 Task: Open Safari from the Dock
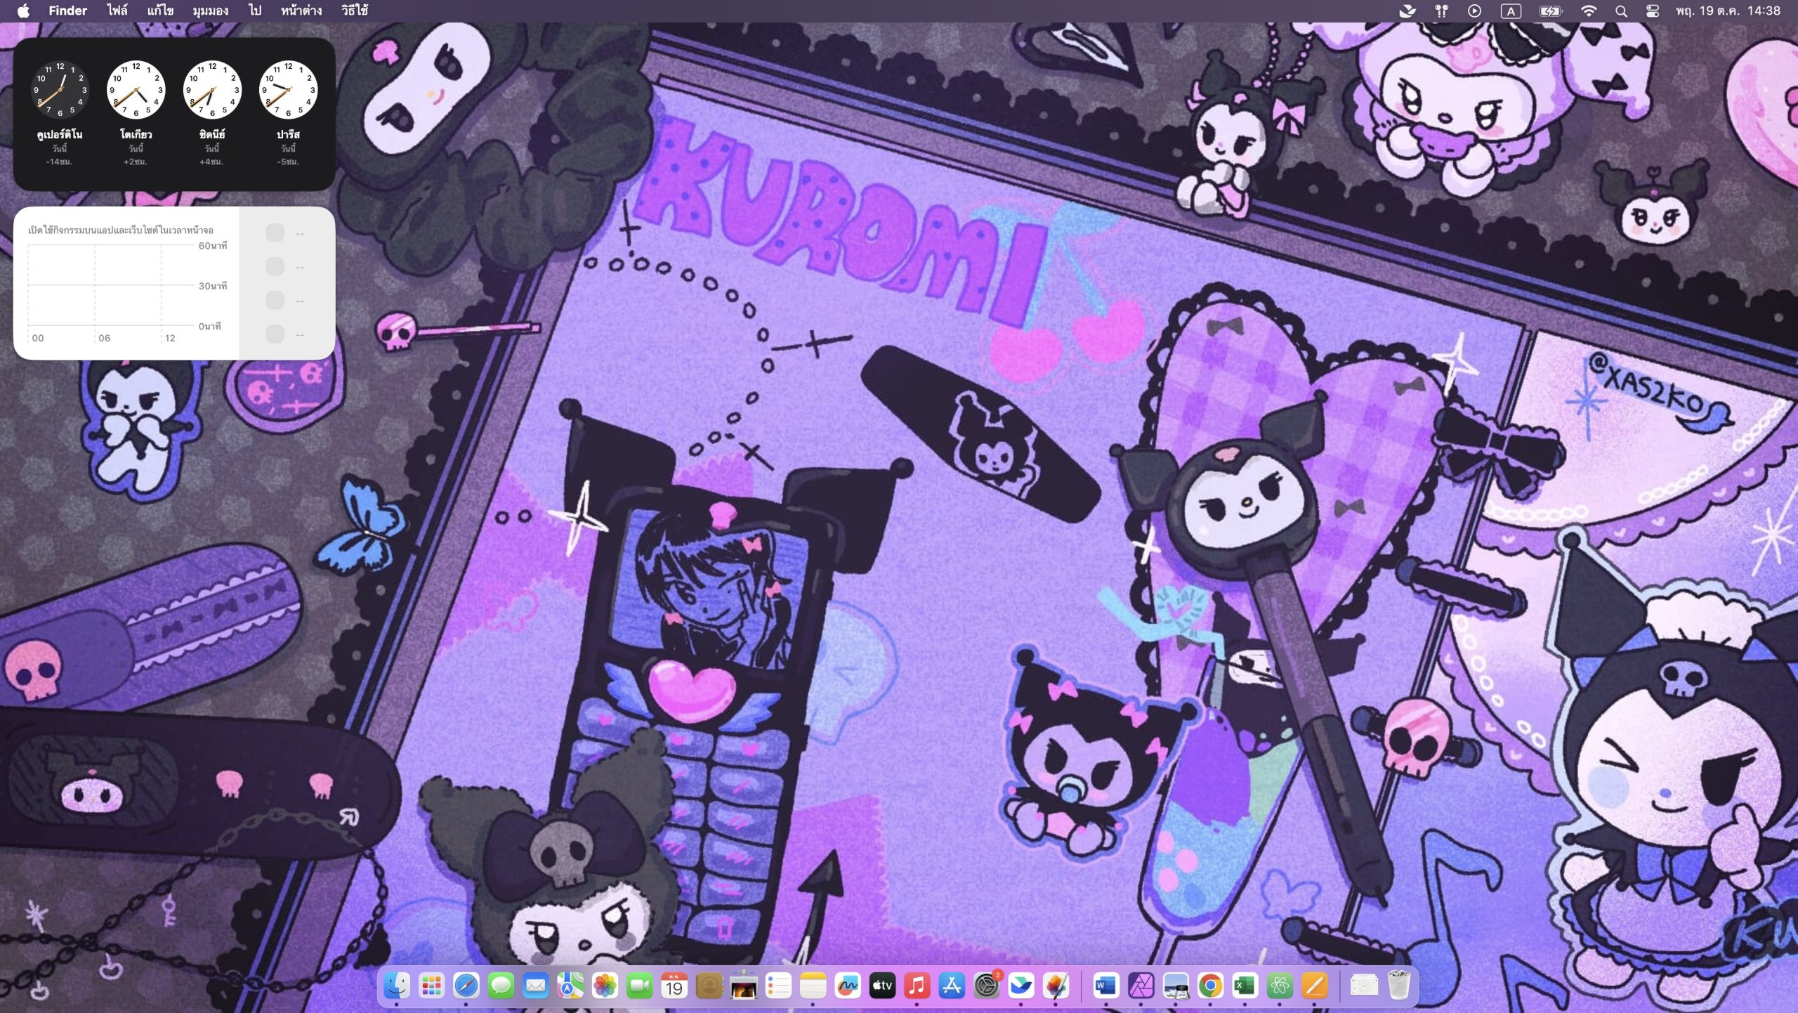tap(466, 986)
